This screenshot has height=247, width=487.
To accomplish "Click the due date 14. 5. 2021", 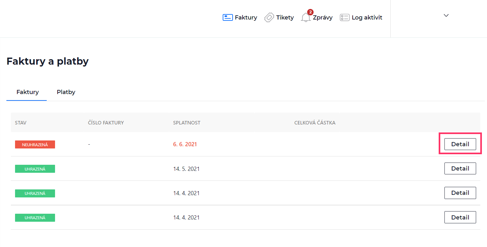I will [186, 169].
